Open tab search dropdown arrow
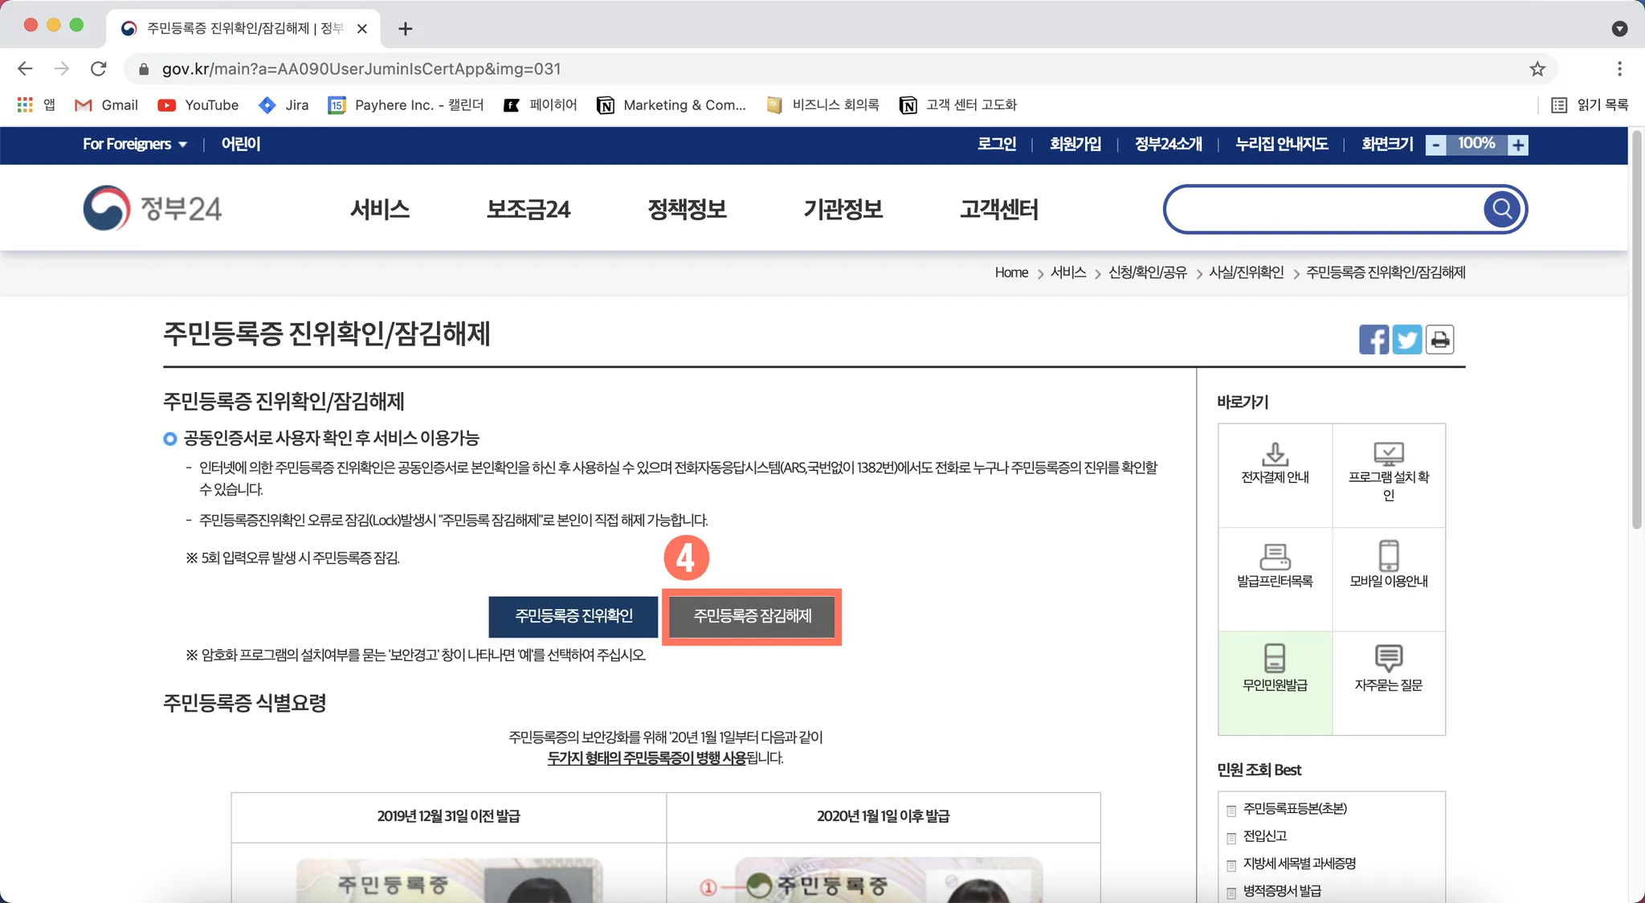 [x=1619, y=29]
